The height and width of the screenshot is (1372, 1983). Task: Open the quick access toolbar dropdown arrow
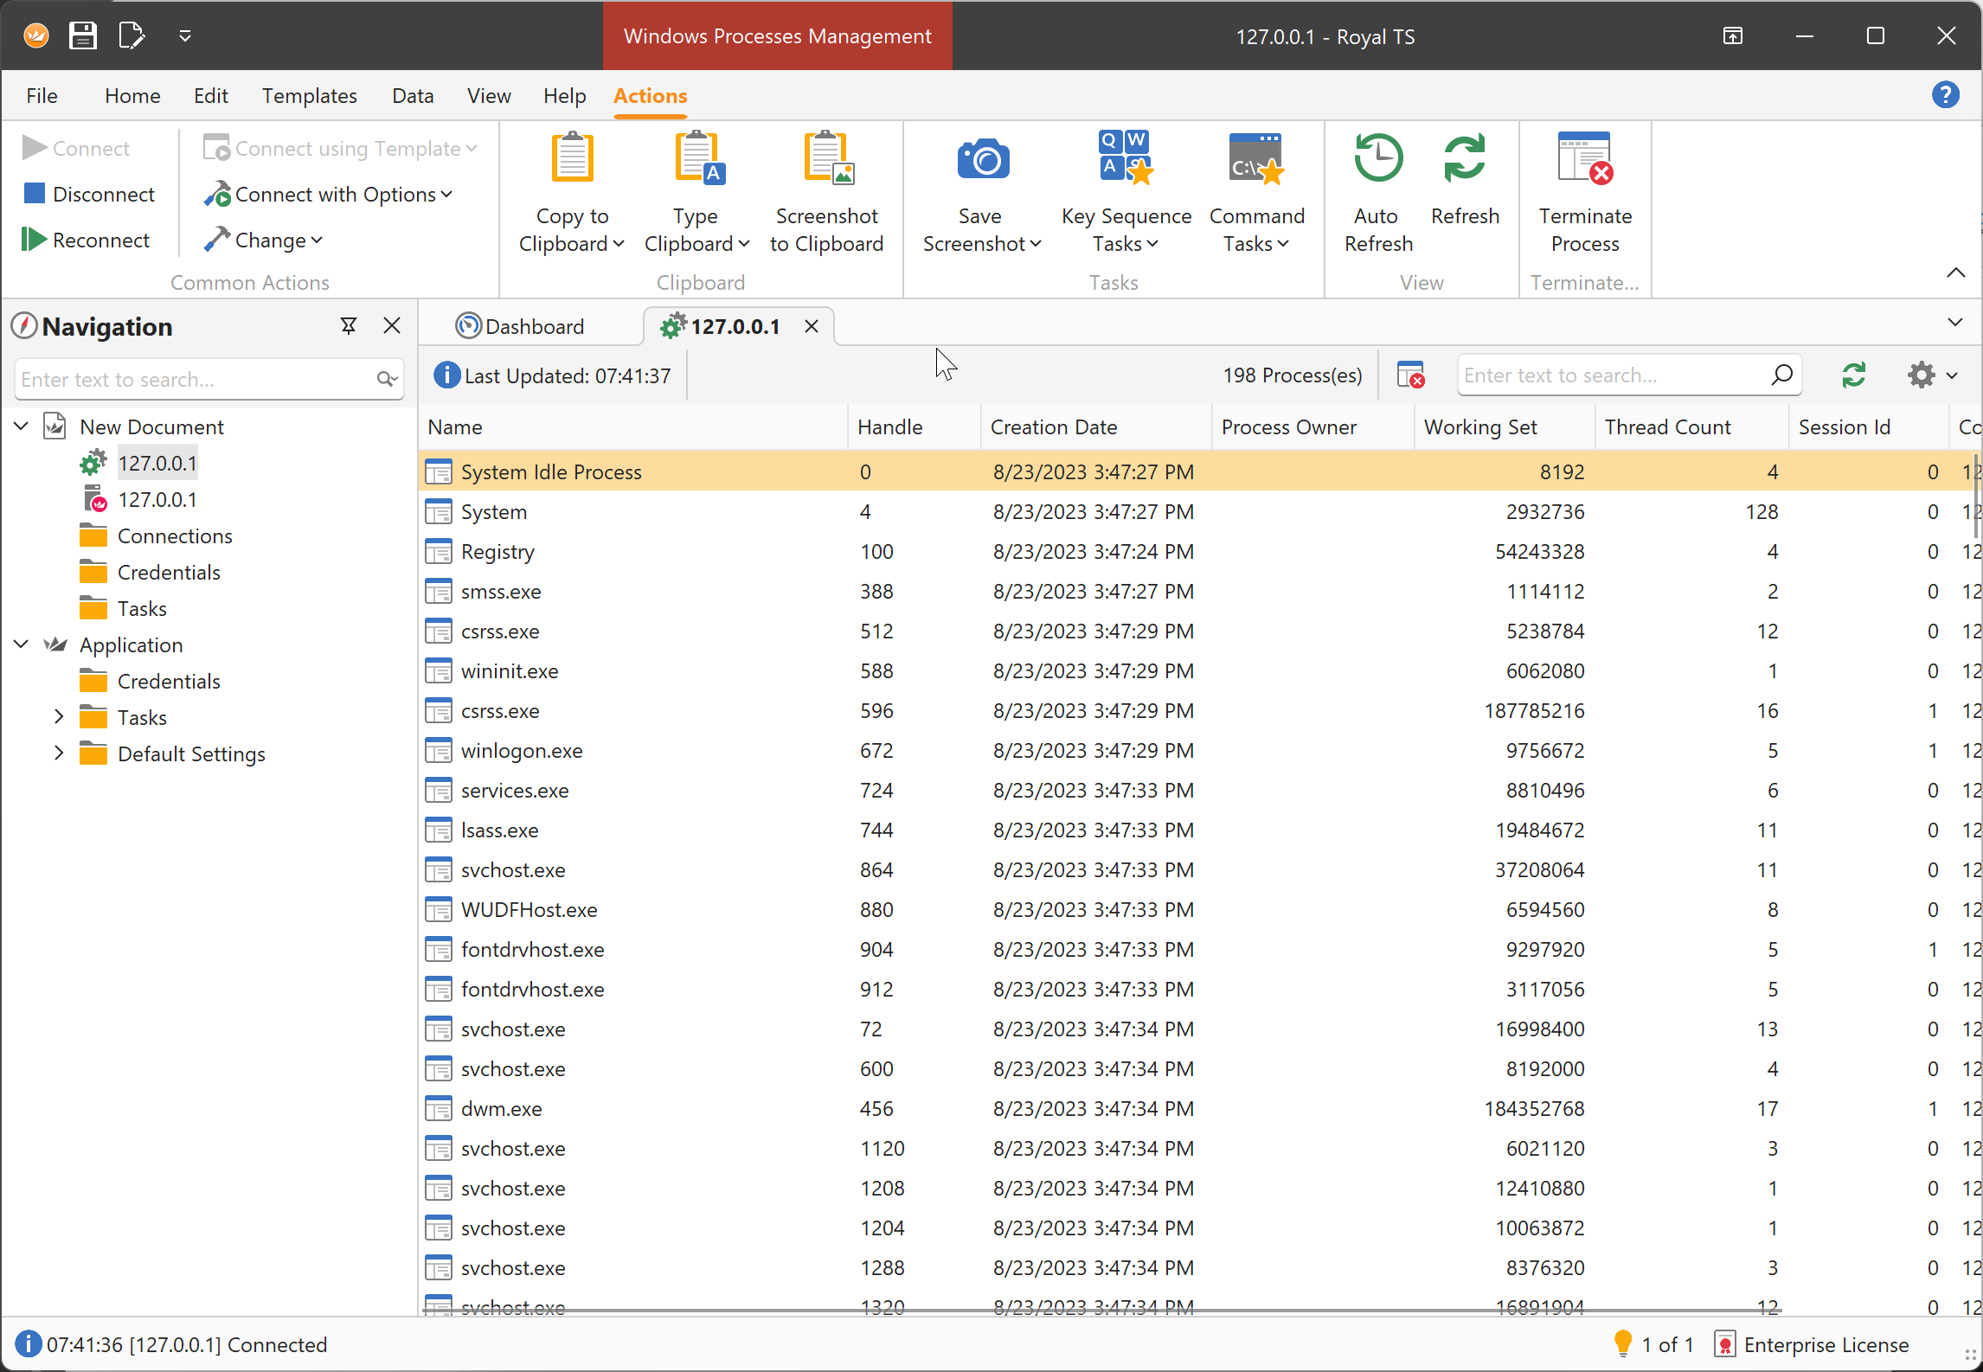tap(184, 35)
